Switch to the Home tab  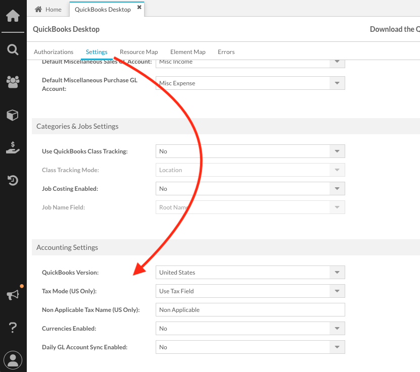[48, 10]
